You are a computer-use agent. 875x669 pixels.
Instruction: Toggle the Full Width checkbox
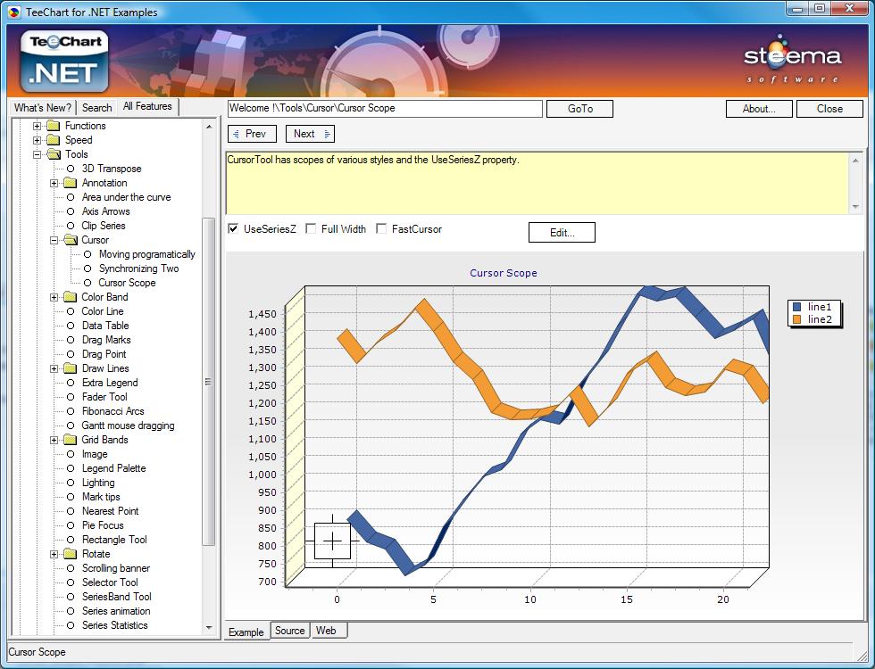311,228
